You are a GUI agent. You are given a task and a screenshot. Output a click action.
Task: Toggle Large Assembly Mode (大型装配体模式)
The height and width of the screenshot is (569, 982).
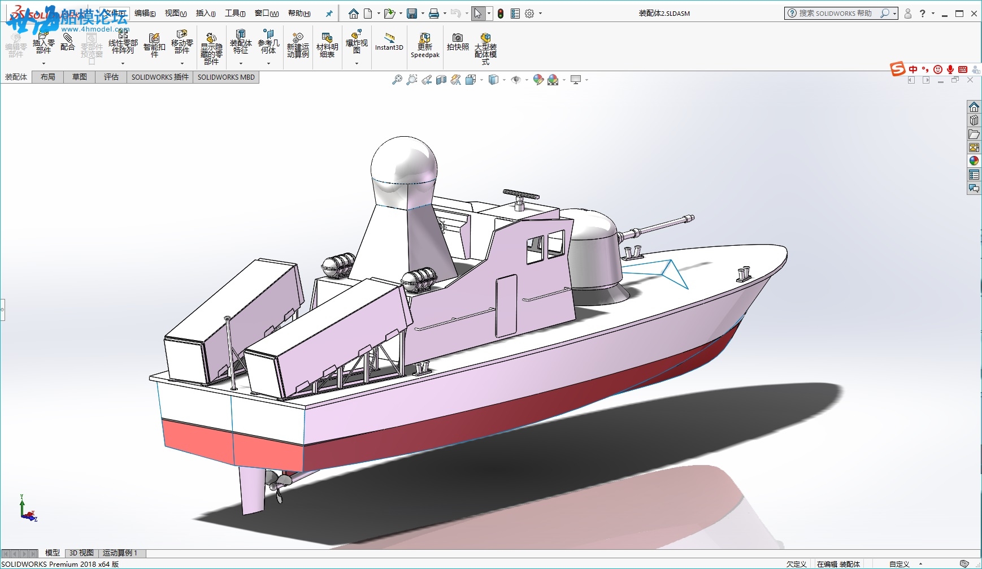coord(485,49)
